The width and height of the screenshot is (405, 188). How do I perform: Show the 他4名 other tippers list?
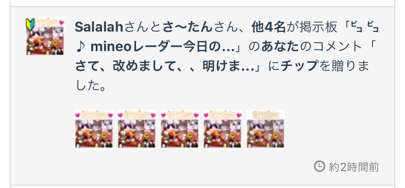click(x=269, y=28)
